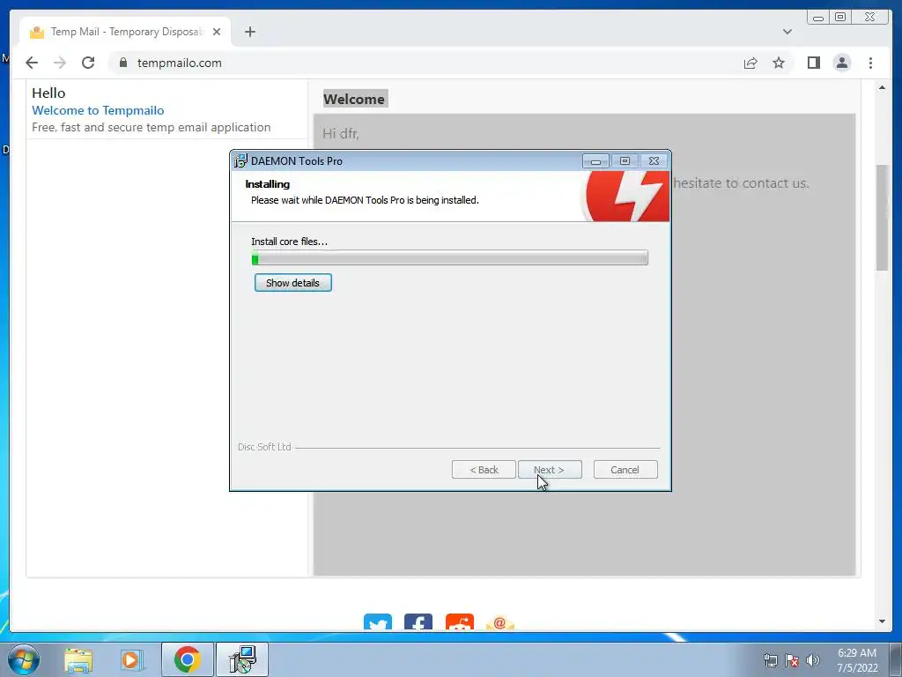Open Chrome three-dot menu
The height and width of the screenshot is (677, 902).
click(x=870, y=63)
